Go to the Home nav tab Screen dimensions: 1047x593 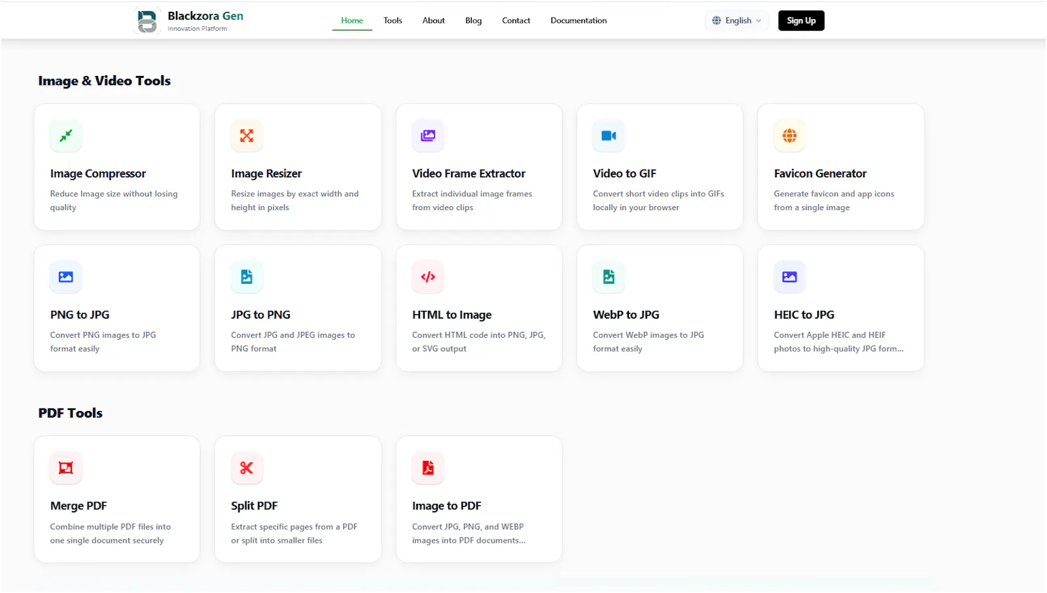352,20
